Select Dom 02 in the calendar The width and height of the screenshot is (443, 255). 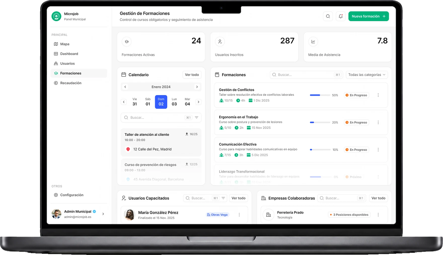pos(161,102)
